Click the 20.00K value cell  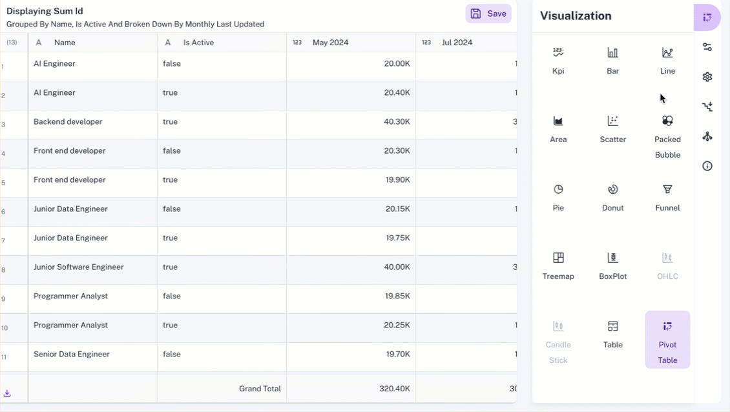(351, 66)
